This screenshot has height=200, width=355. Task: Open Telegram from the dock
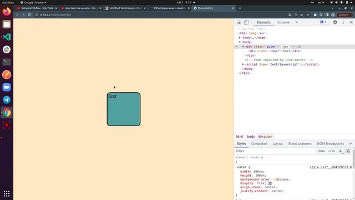point(7,100)
